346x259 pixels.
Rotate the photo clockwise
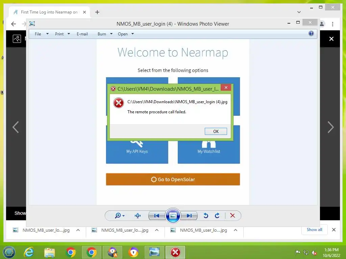click(x=217, y=215)
